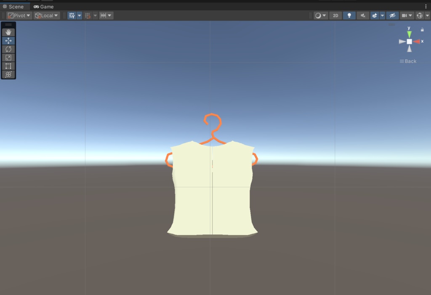The image size is (431, 295).
Task: Toggle hidden objects visibility eye icon
Action: click(393, 16)
